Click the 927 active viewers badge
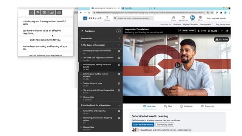The width and height of the screenshot is (242, 136). click(222, 39)
